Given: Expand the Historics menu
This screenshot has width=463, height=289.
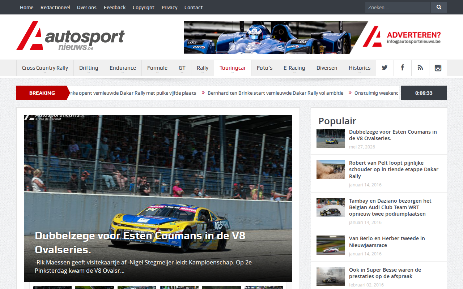Looking at the screenshot, I should (x=360, y=68).
